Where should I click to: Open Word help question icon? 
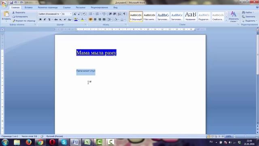257,7
